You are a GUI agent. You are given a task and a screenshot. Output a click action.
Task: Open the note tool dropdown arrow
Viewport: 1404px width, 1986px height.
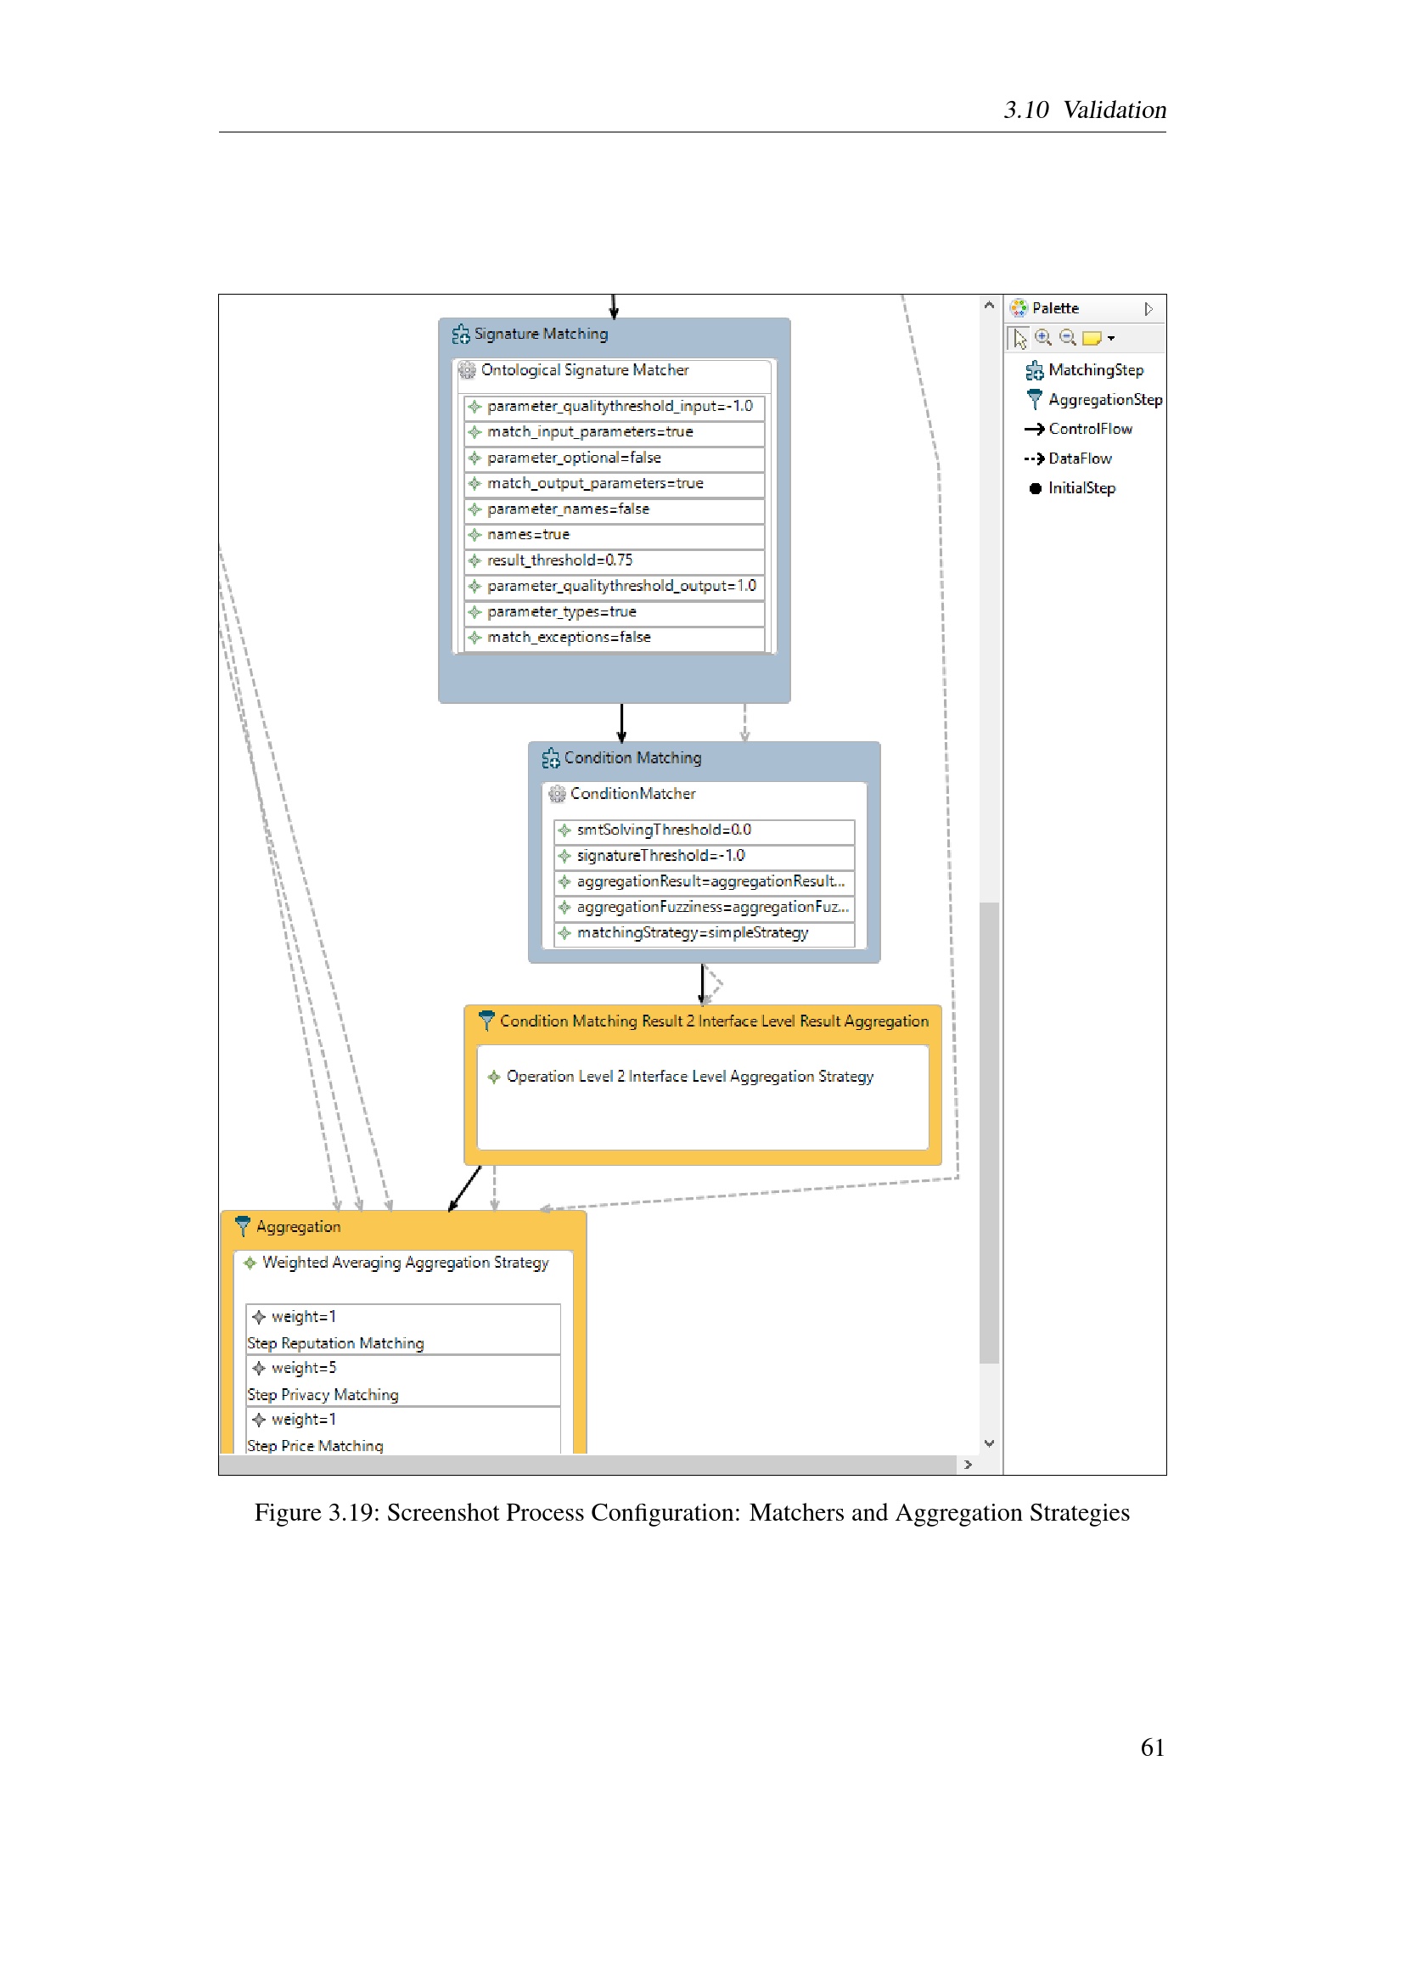click(x=1111, y=339)
